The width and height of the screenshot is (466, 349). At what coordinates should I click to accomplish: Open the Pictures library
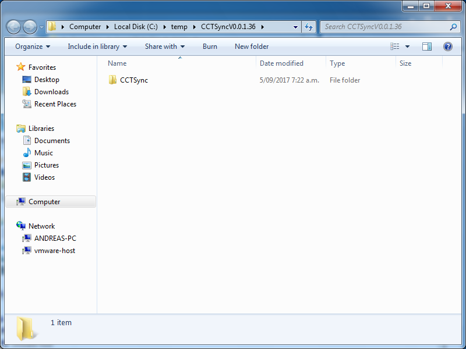pos(47,165)
